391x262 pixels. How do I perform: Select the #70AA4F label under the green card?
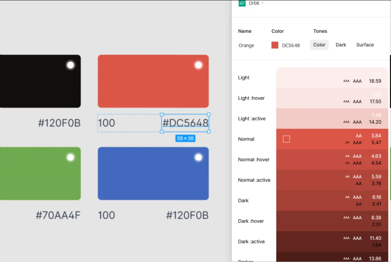point(58,215)
